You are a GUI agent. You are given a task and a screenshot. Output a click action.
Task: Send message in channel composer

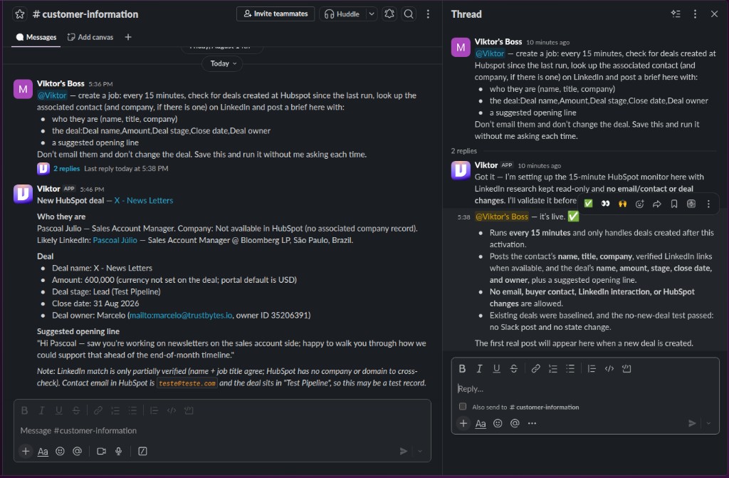click(x=403, y=451)
